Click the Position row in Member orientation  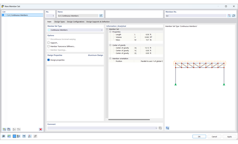(136, 61)
